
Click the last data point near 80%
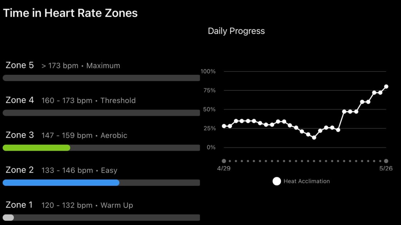[386, 86]
